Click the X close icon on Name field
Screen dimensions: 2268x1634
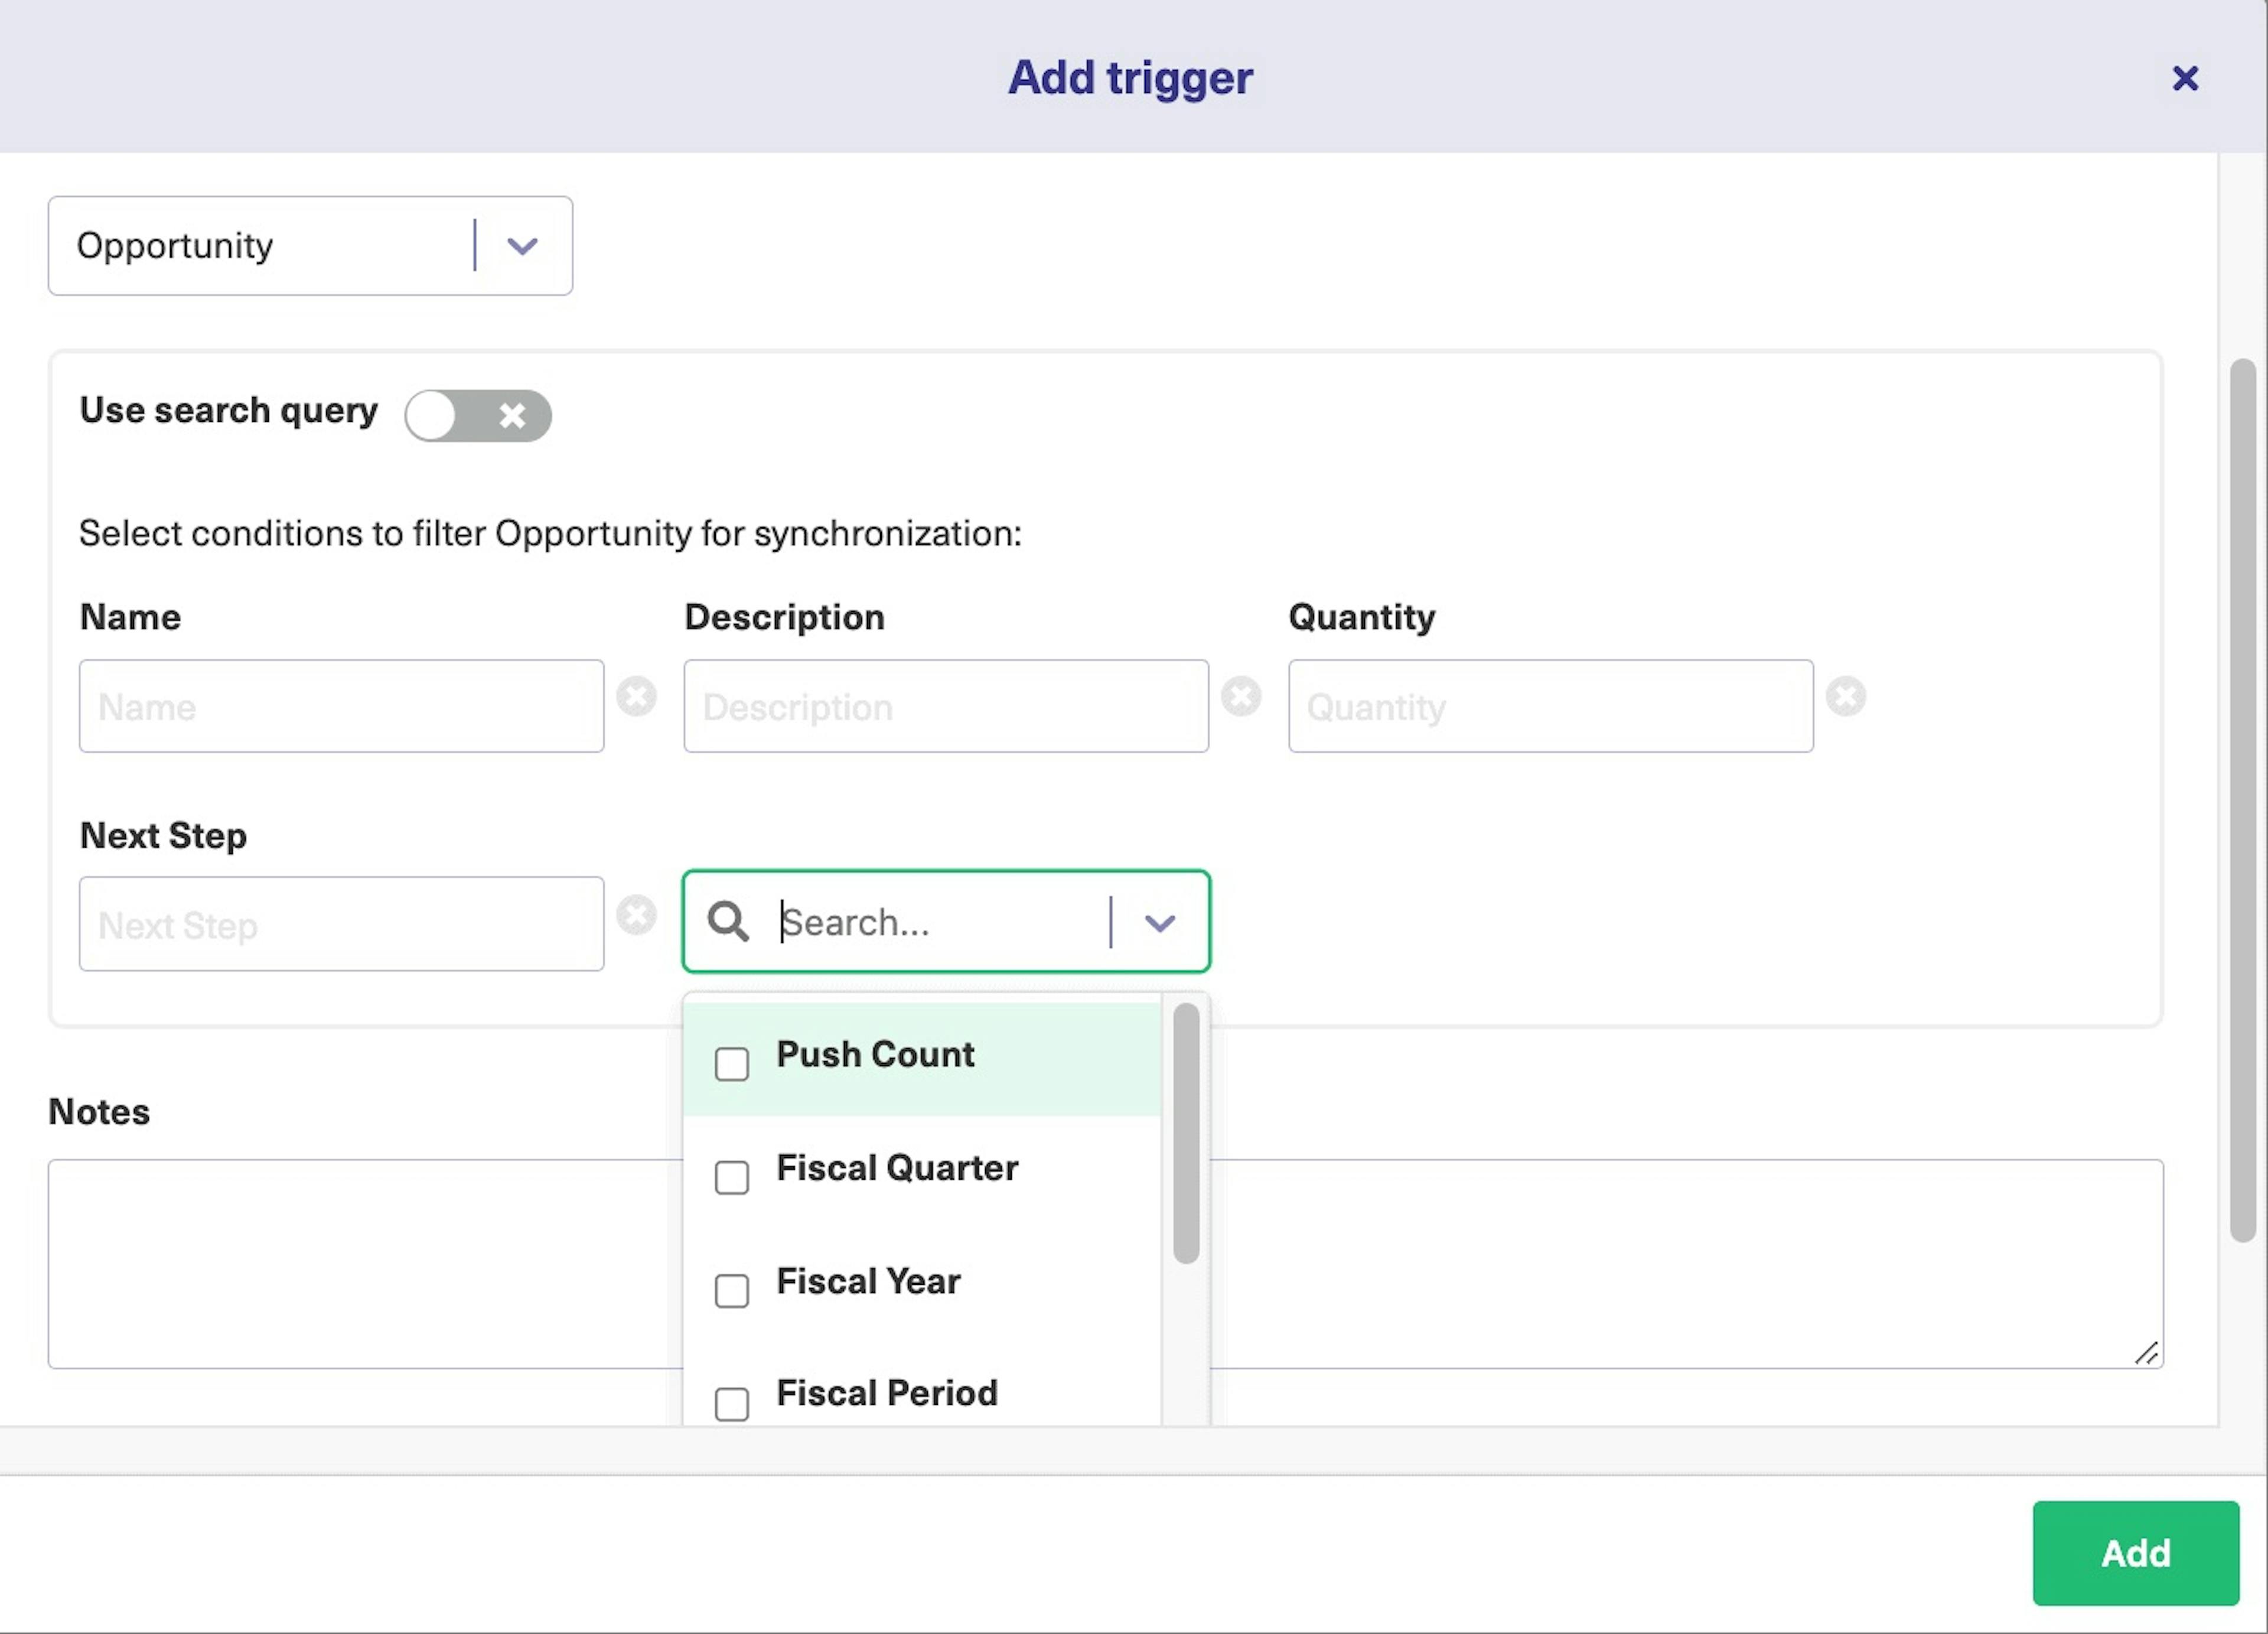click(x=639, y=695)
